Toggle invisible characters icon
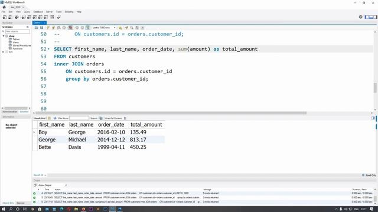 click(137, 28)
